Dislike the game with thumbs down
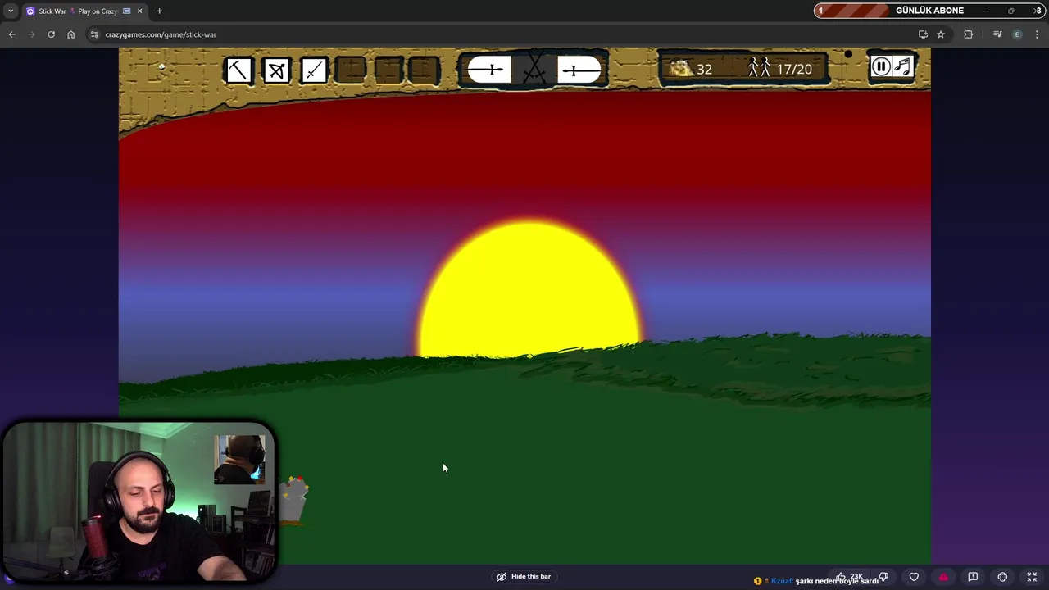 coord(883,577)
